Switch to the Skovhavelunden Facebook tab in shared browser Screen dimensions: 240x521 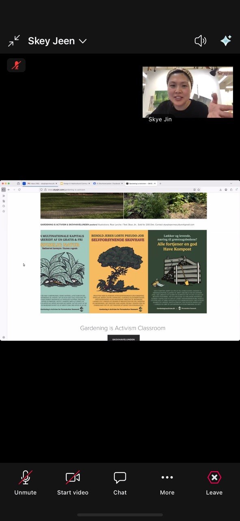tap(107, 184)
